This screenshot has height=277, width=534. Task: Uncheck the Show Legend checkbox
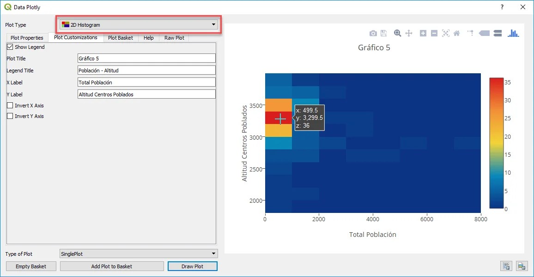(x=10, y=47)
